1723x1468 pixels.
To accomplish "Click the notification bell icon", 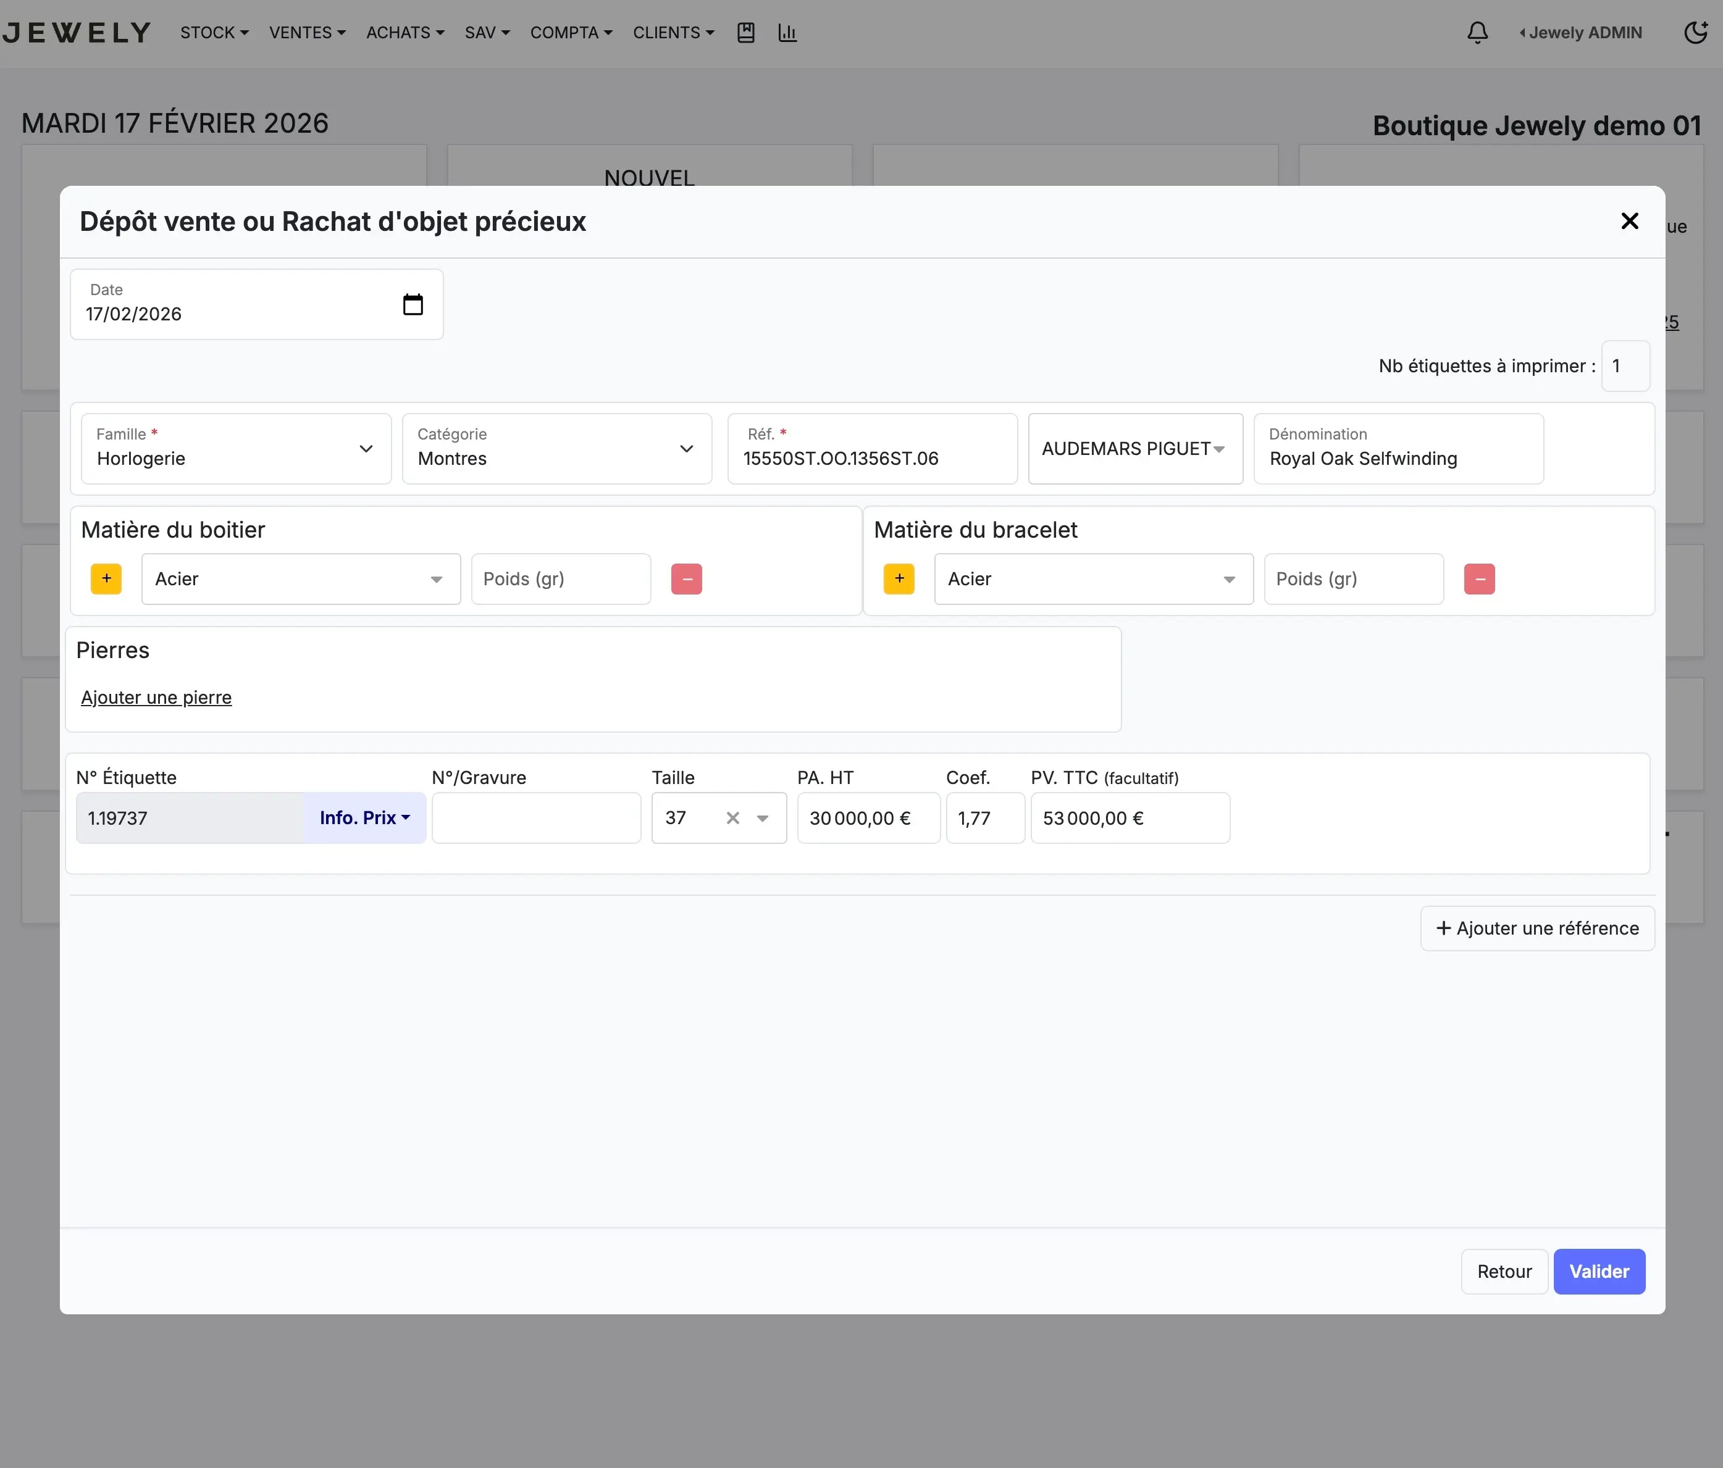I will tap(1477, 33).
